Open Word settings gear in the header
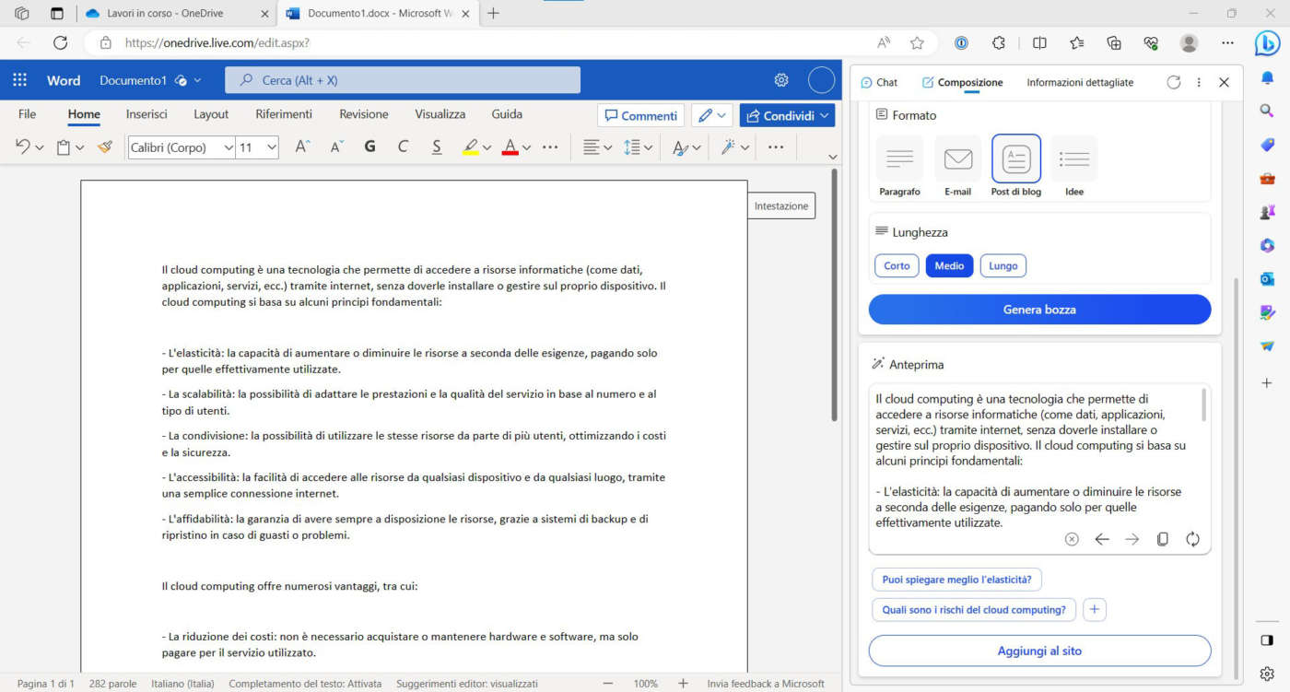The height and width of the screenshot is (692, 1290). click(781, 80)
